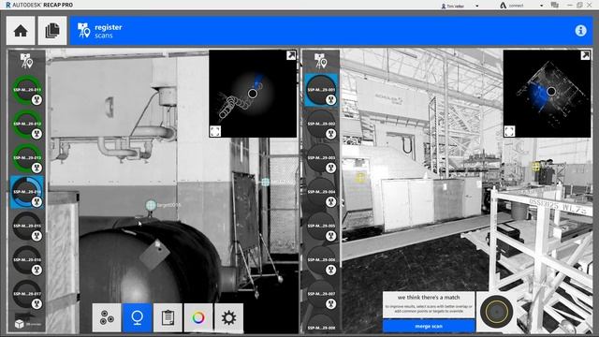Click the merge scan button
This screenshot has width=599, height=337.
(429, 327)
